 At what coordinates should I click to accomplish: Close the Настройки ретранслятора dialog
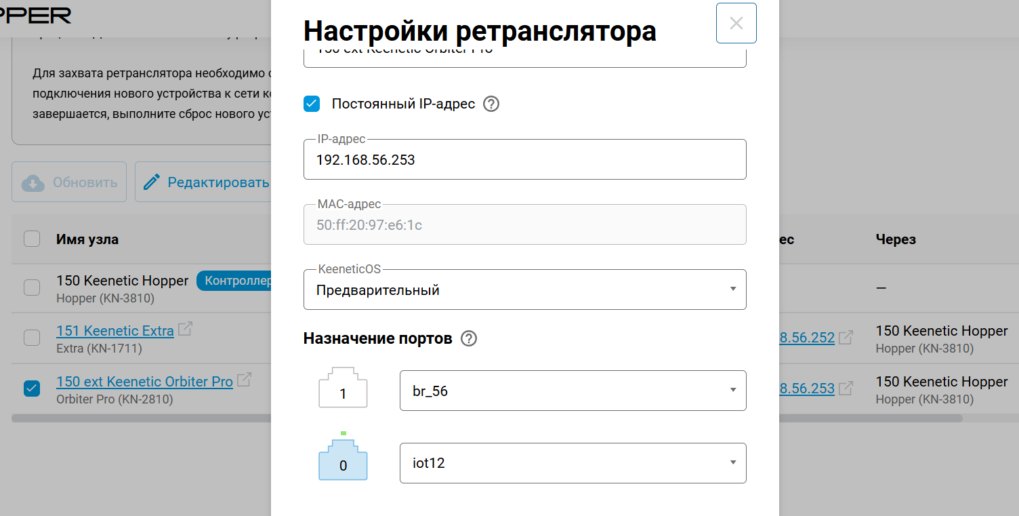pyautogui.click(x=736, y=23)
